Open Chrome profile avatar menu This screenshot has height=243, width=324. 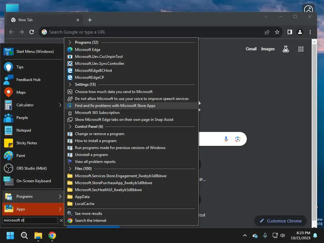click(x=300, y=32)
